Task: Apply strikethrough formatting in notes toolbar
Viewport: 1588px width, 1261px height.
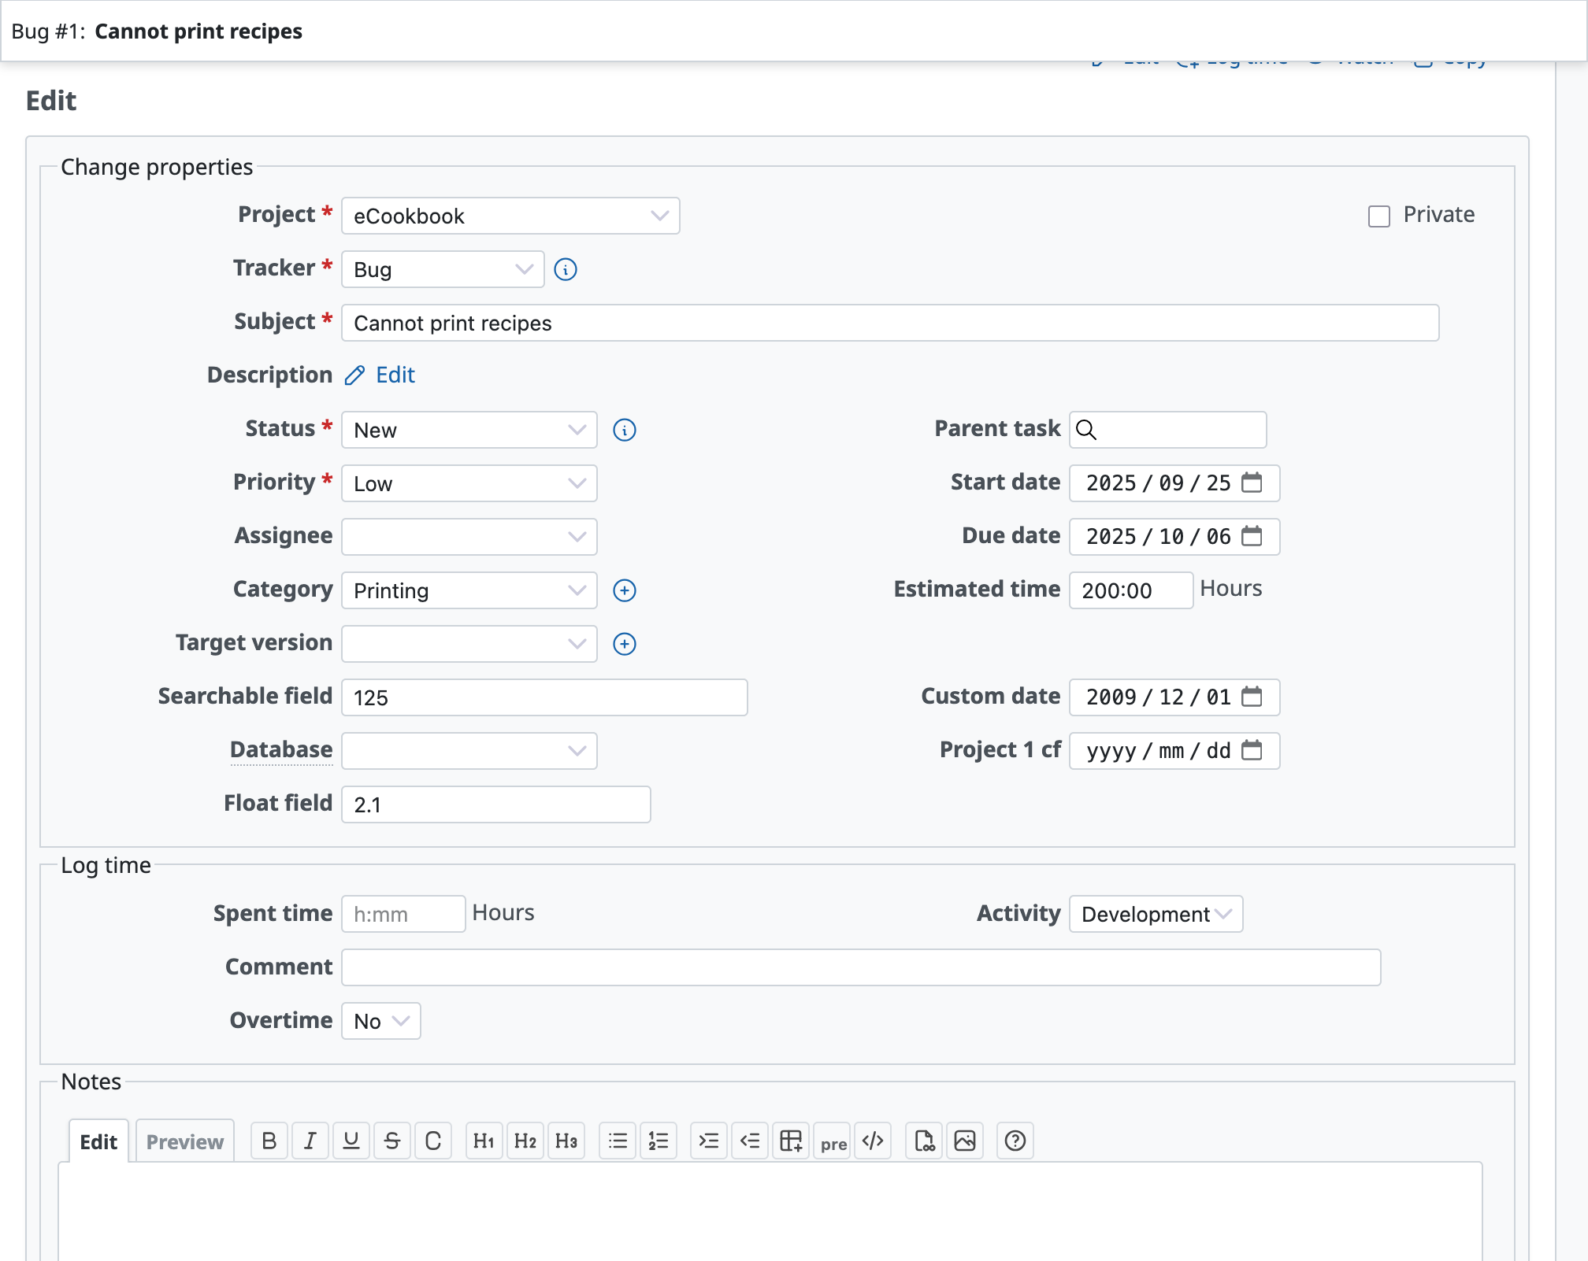Action: pyautogui.click(x=392, y=1141)
